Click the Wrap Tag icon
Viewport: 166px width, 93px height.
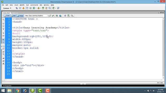pos(3,52)
